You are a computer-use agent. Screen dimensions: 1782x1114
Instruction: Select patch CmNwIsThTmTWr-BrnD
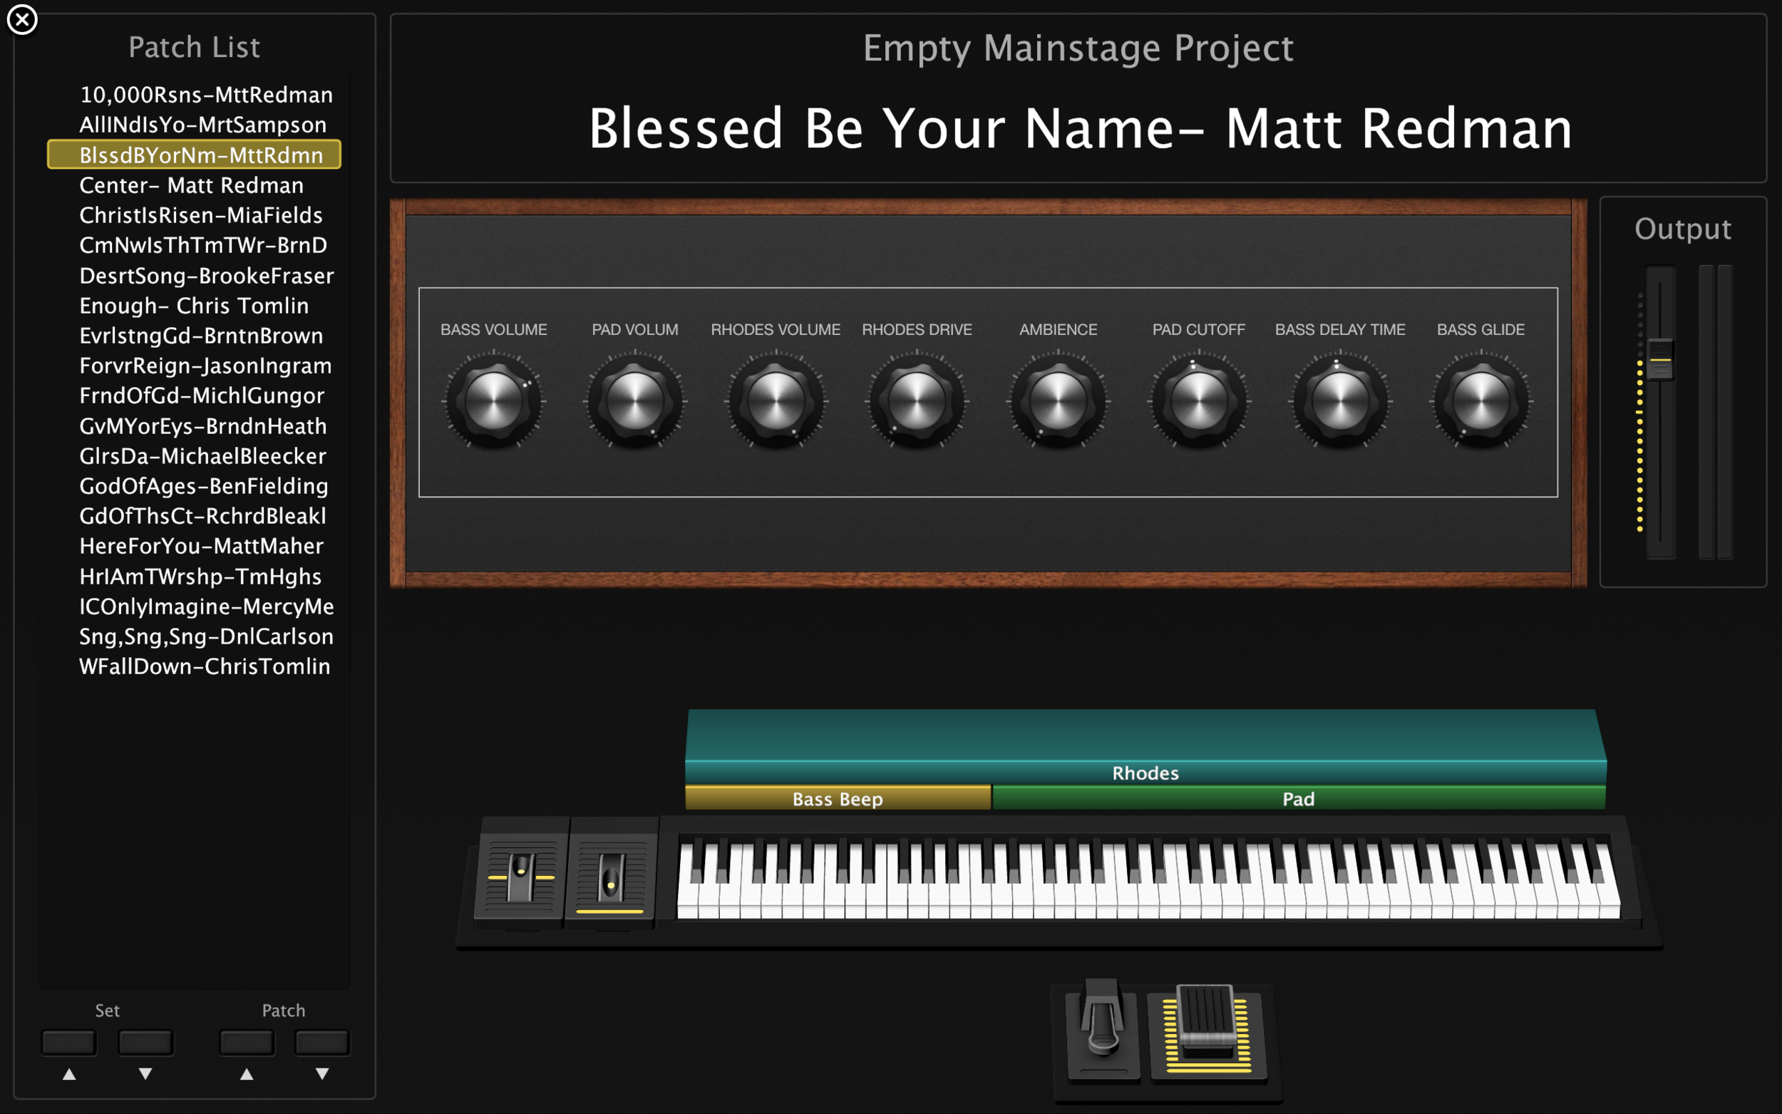[x=195, y=245]
